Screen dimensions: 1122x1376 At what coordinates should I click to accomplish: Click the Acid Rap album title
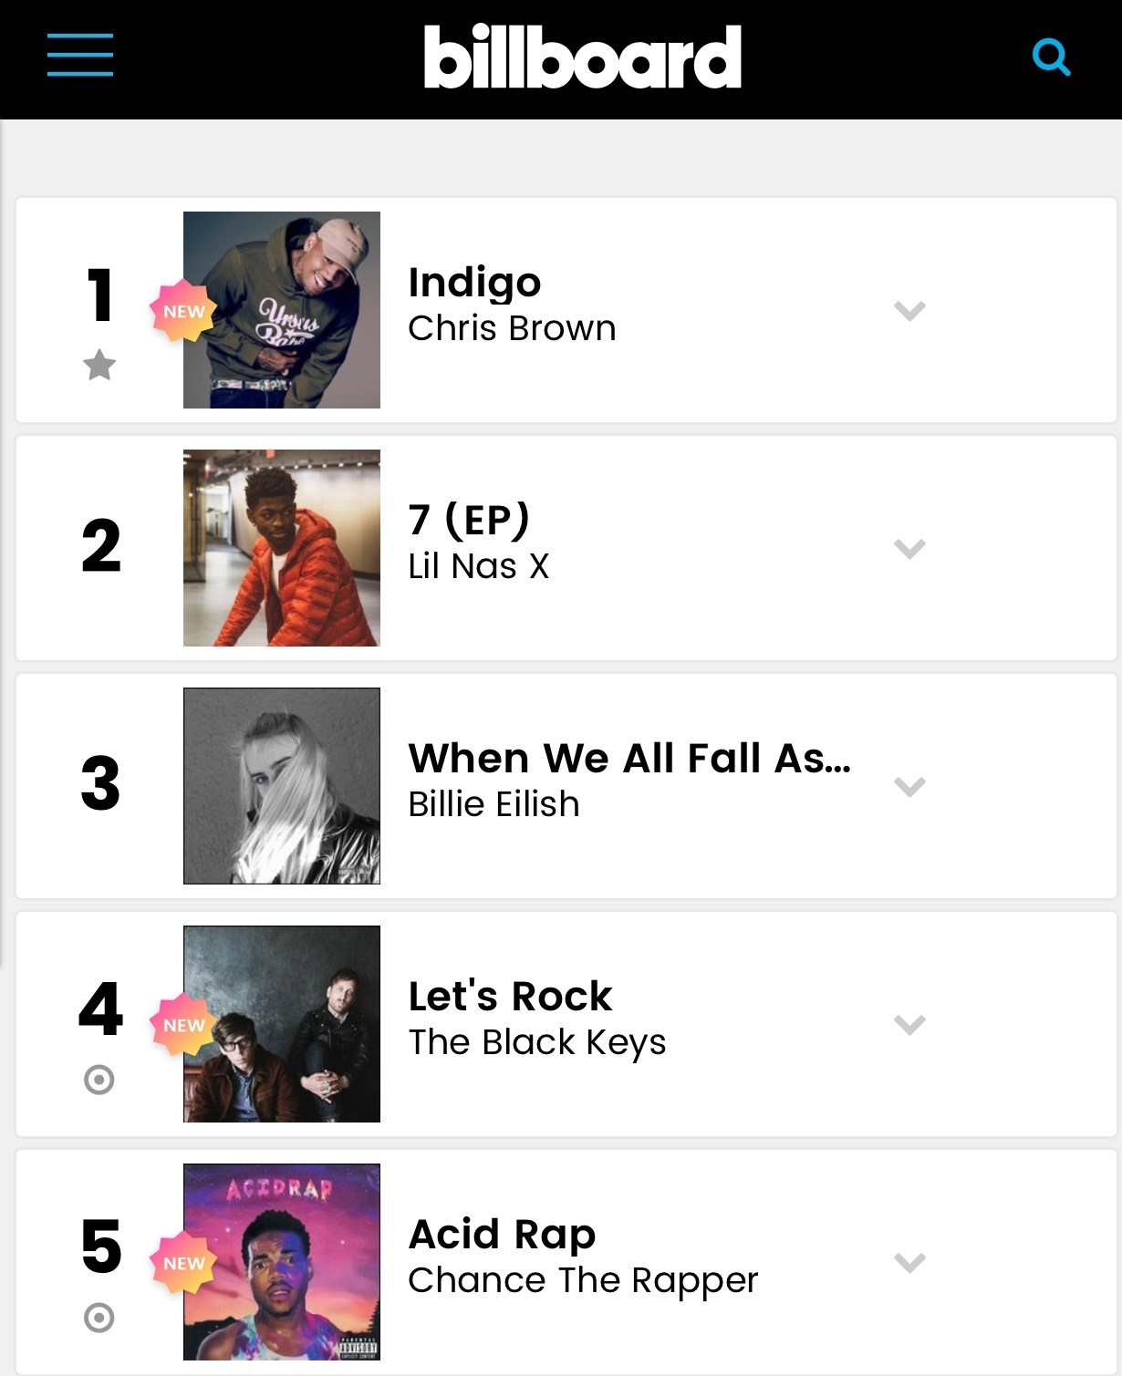[x=502, y=1235]
